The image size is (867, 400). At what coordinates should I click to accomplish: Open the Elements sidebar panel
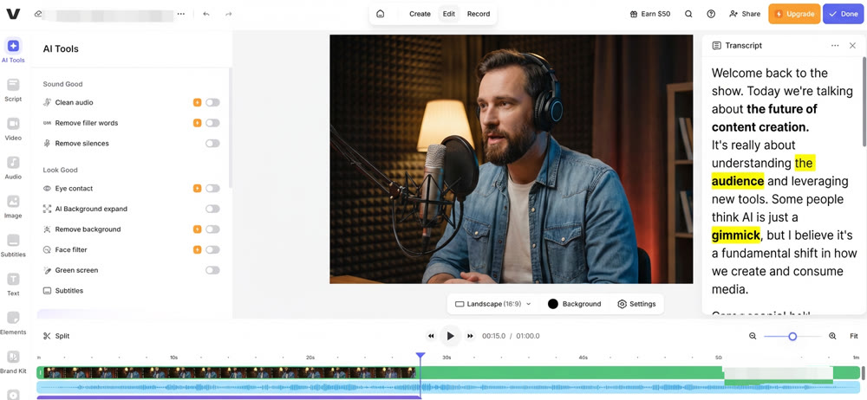coord(13,318)
